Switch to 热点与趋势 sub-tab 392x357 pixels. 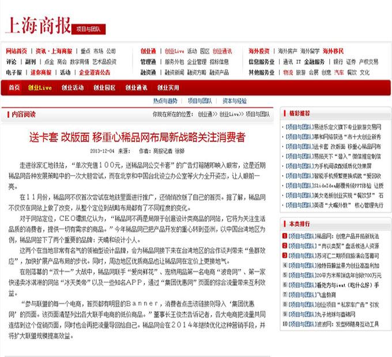pyautogui.click(x=165, y=101)
